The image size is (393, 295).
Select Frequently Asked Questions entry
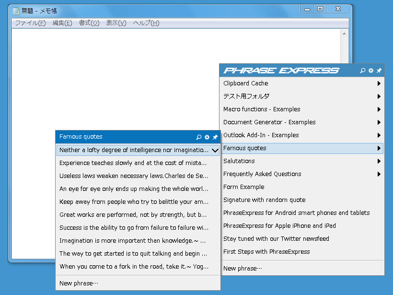pos(302,174)
